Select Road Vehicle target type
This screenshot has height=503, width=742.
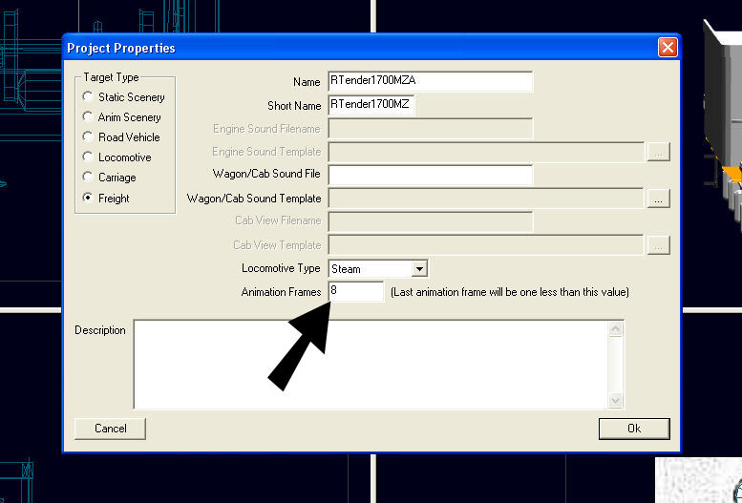click(88, 137)
